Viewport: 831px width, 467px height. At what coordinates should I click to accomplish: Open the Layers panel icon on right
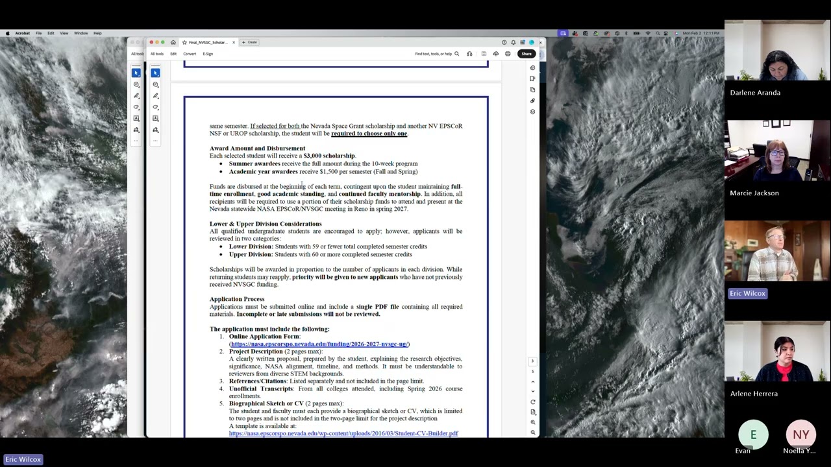tap(533, 112)
